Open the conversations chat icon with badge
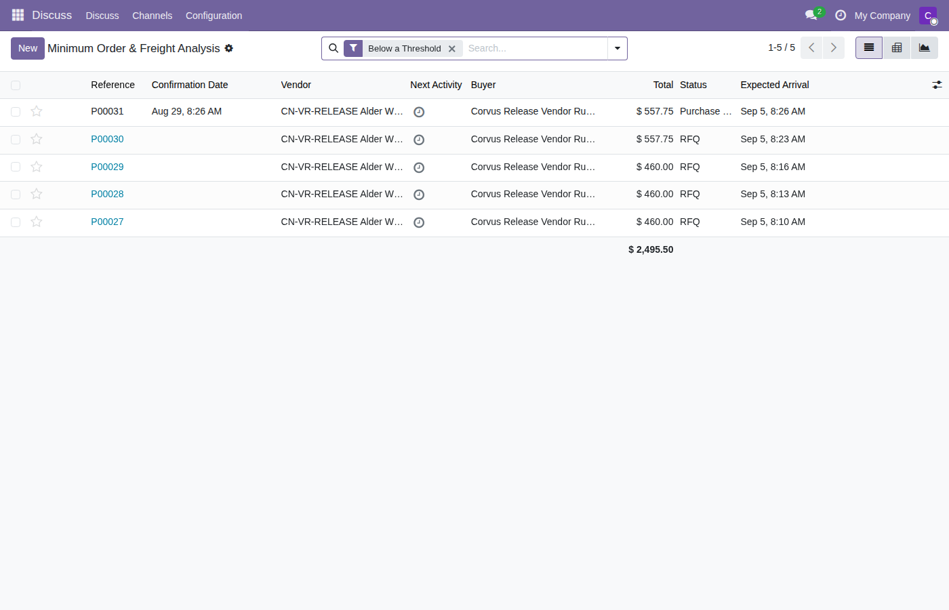Viewport: 949px width, 610px height. point(812,15)
